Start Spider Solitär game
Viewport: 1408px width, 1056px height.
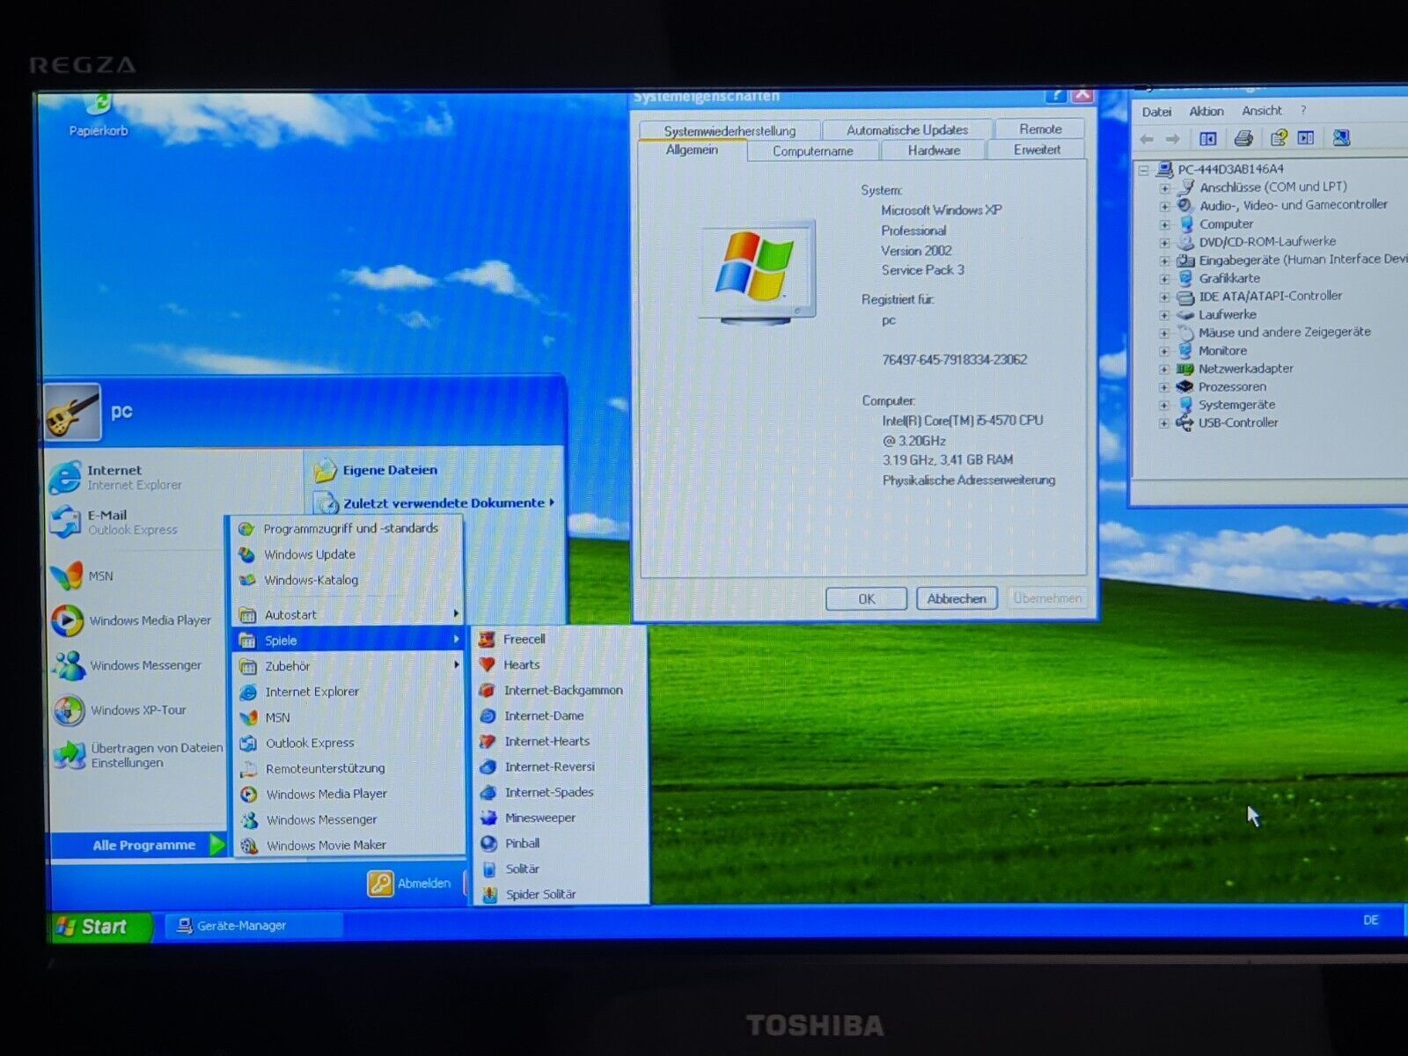(539, 894)
